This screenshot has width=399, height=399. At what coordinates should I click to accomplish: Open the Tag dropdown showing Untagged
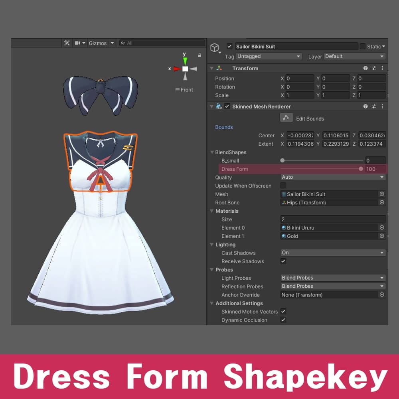coord(269,57)
